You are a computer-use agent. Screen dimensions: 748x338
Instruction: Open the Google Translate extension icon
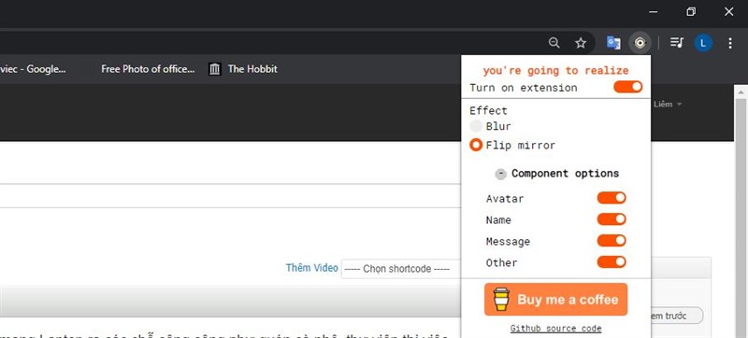pos(613,43)
